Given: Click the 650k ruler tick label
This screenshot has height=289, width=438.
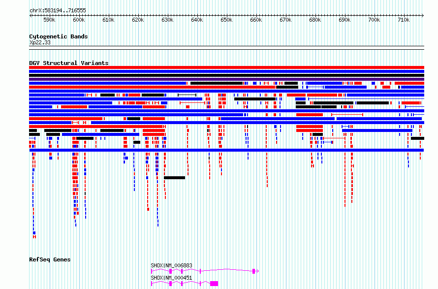Looking at the screenshot, I should (x=226, y=20).
